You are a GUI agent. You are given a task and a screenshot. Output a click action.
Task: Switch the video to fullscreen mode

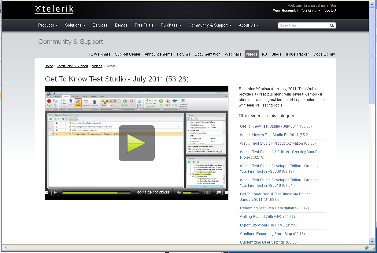pyautogui.click(x=218, y=192)
